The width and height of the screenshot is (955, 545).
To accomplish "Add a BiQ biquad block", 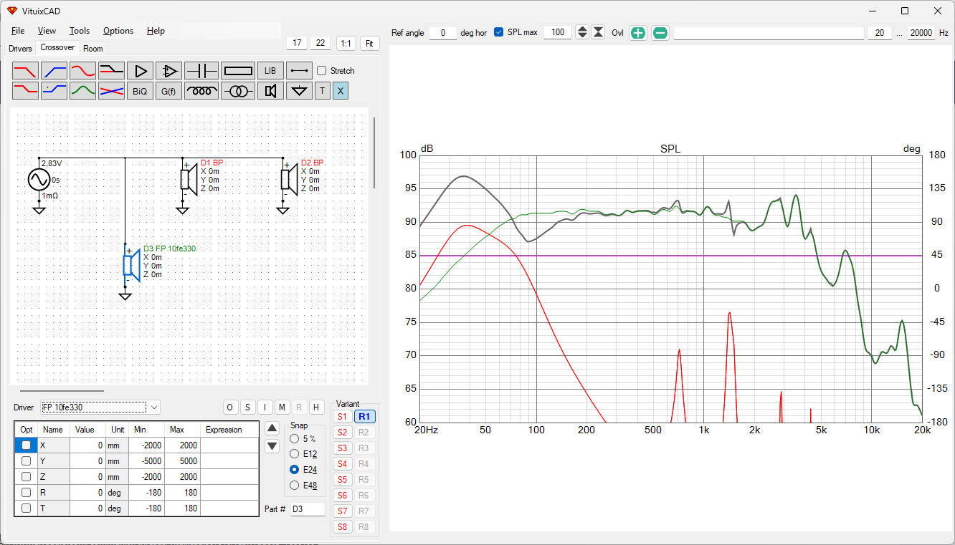I will pyautogui.click(x=141, y=91).
